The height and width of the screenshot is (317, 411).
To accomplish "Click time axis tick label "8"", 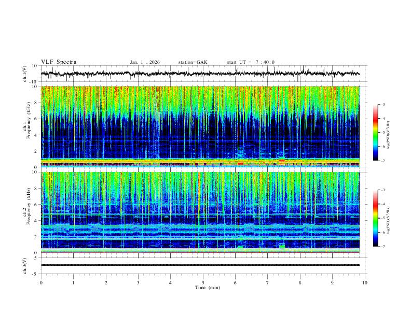I will (300, 283).
